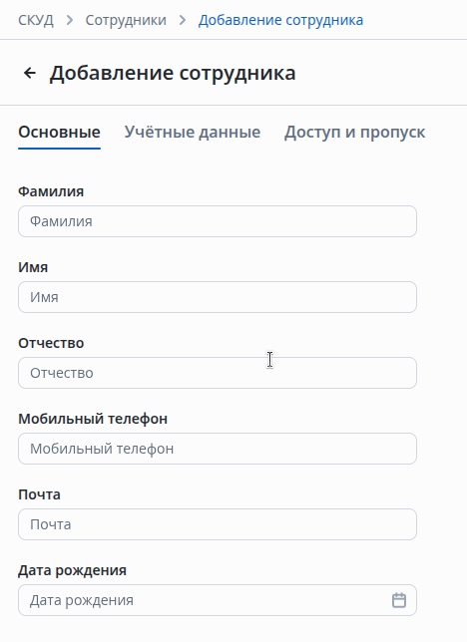Open the calendar icon in Дата рождения

tap(399, 600)
